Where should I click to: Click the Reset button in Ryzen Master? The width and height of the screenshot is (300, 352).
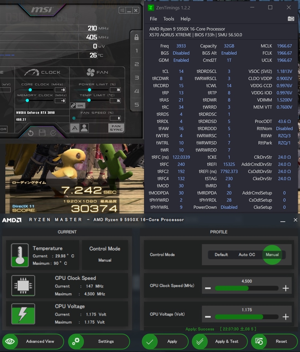(275, 341)
